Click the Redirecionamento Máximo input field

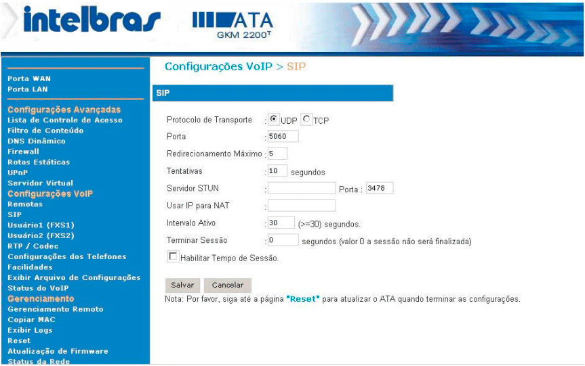point(277,154)
